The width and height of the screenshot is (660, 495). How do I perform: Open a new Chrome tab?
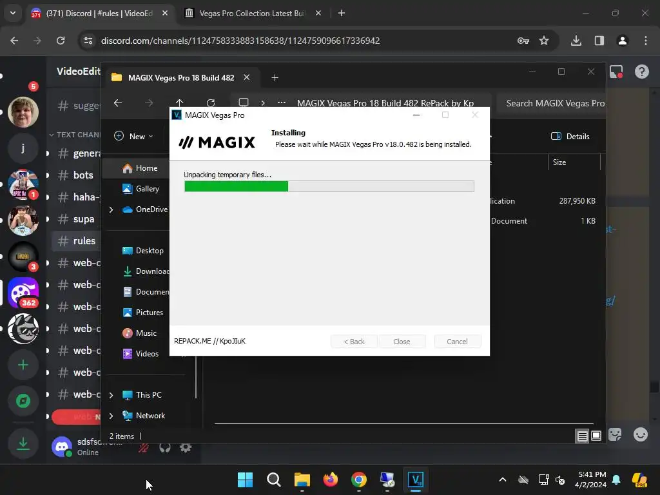click(342, 13)
